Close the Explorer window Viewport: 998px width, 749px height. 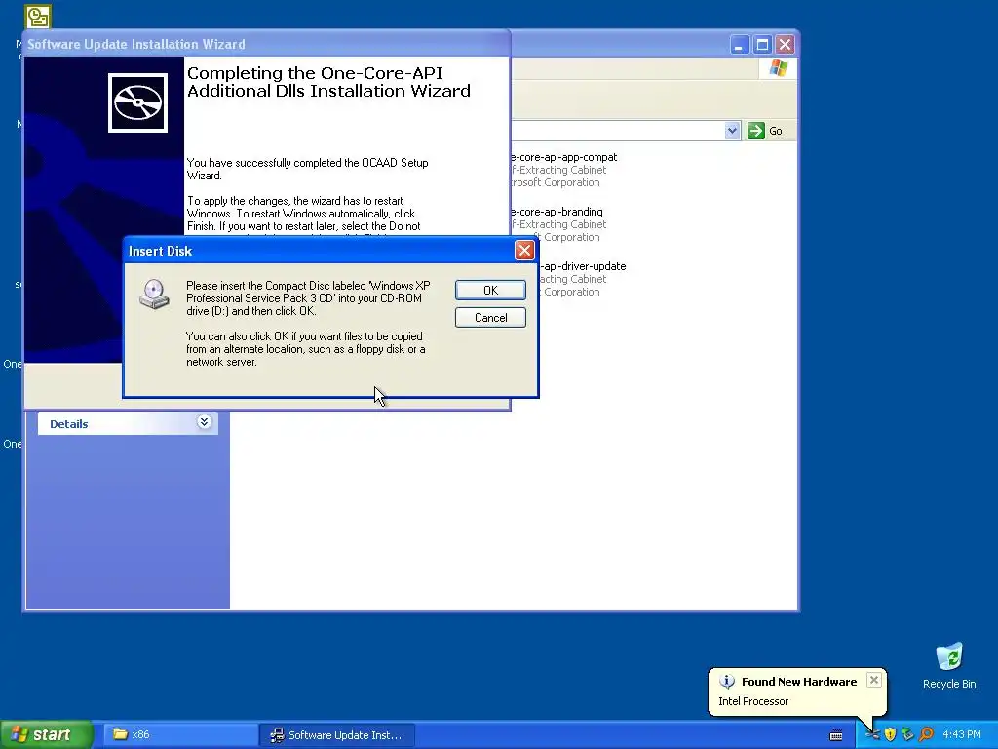tap(785, 45)
